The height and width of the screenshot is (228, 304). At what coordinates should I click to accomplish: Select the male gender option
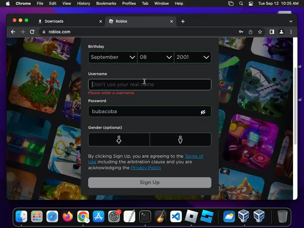[180, 140]
